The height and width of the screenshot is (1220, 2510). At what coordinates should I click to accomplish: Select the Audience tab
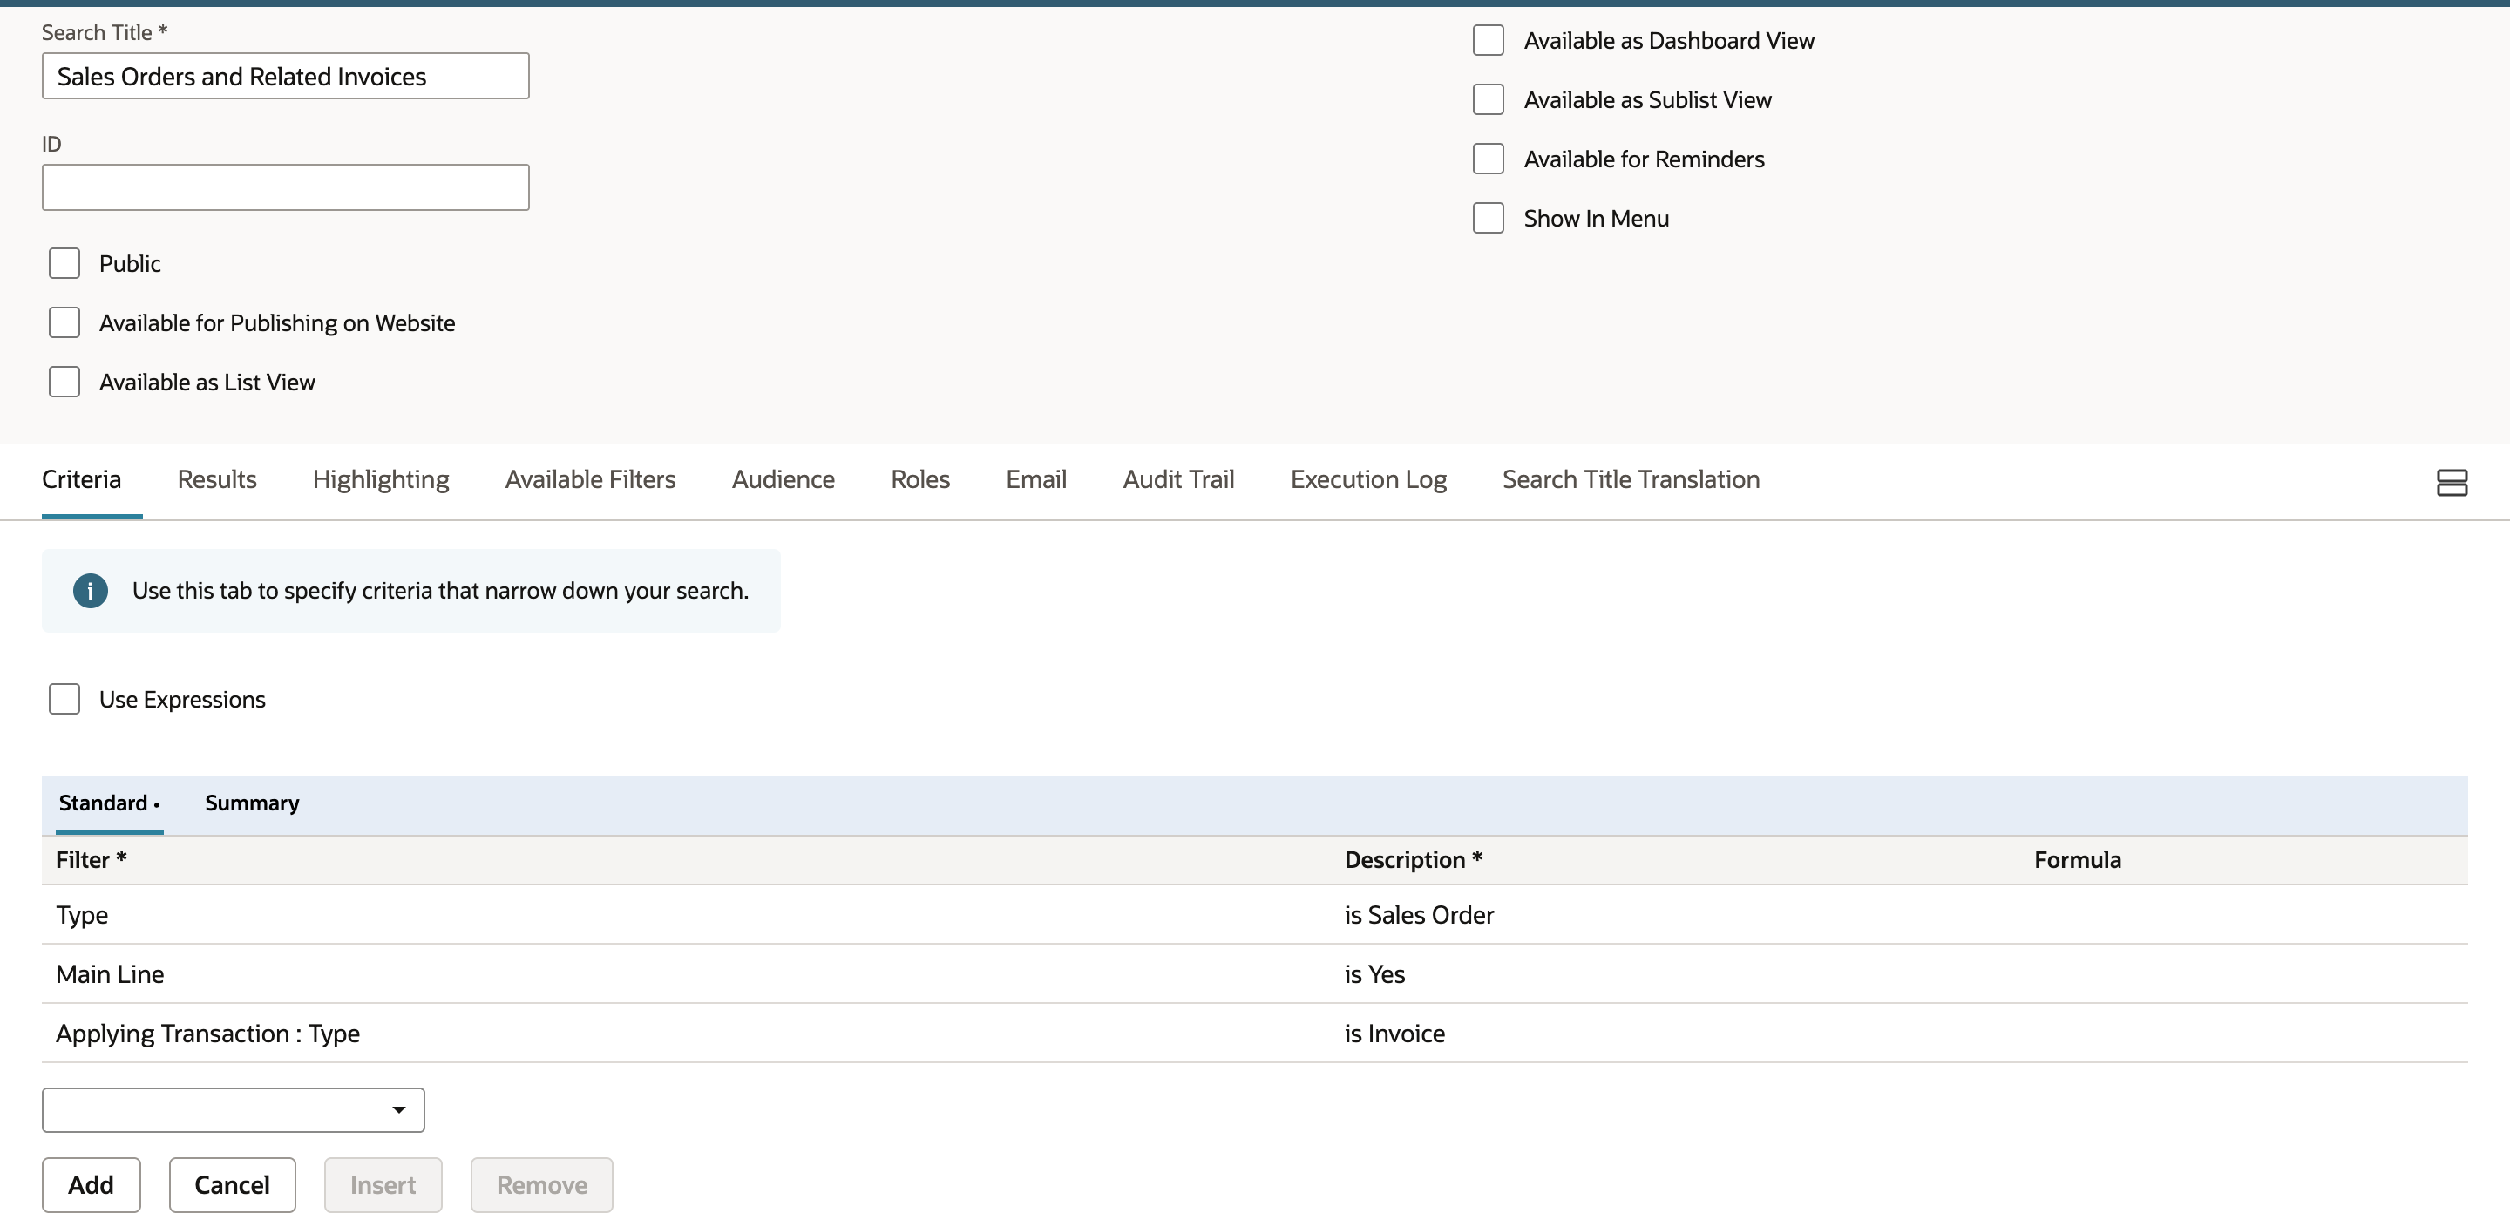click(783, 479)
